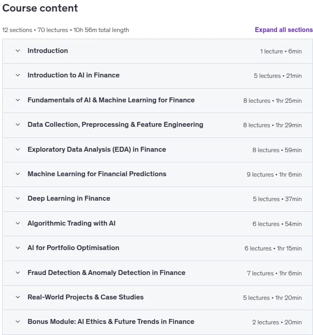Select the Deep Learning in Finance title
The width and height of the screenshot is (313, 335).
[x=69, y=198]
